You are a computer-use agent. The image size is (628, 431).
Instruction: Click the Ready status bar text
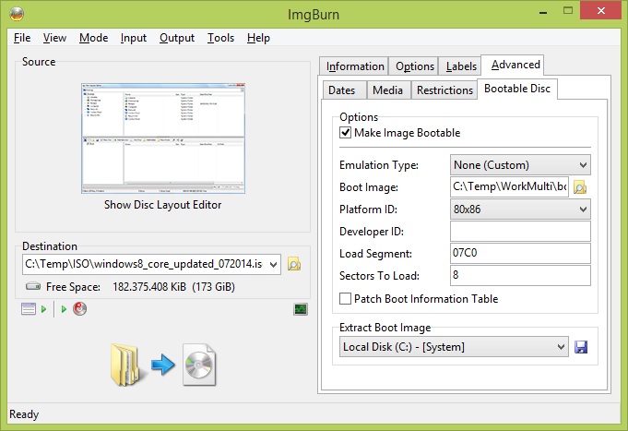coord(24,414)
